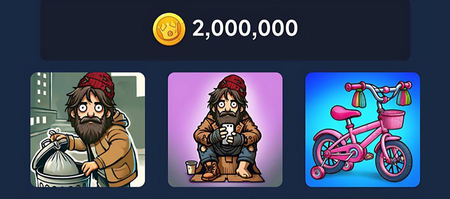
Task: Select the man digging in trash card
Action: click(88, 130)
